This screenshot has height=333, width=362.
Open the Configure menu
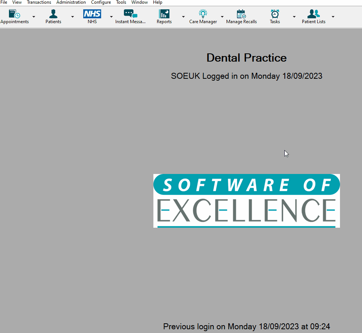(x=101, y=2)
